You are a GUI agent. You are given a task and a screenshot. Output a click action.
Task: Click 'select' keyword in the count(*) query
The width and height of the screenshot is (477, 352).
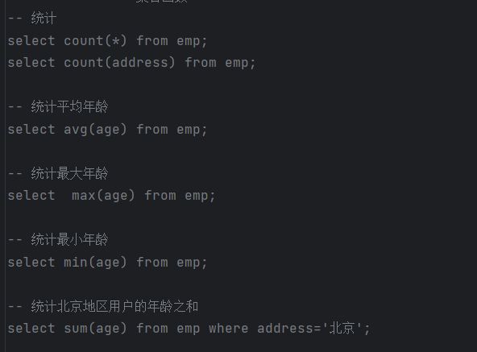click(31, 41)
